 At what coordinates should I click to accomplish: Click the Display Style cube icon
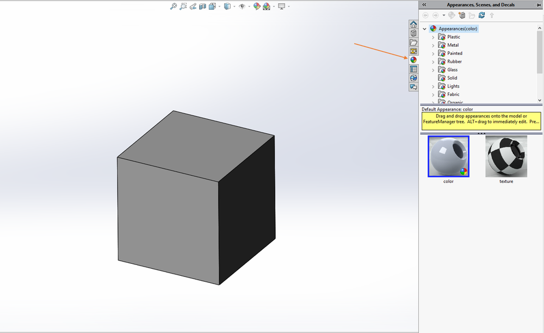[227, 6]
